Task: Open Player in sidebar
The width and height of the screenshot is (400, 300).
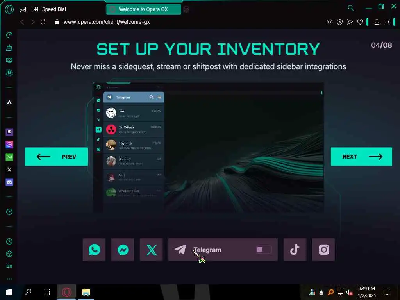Action: point(9,212)
